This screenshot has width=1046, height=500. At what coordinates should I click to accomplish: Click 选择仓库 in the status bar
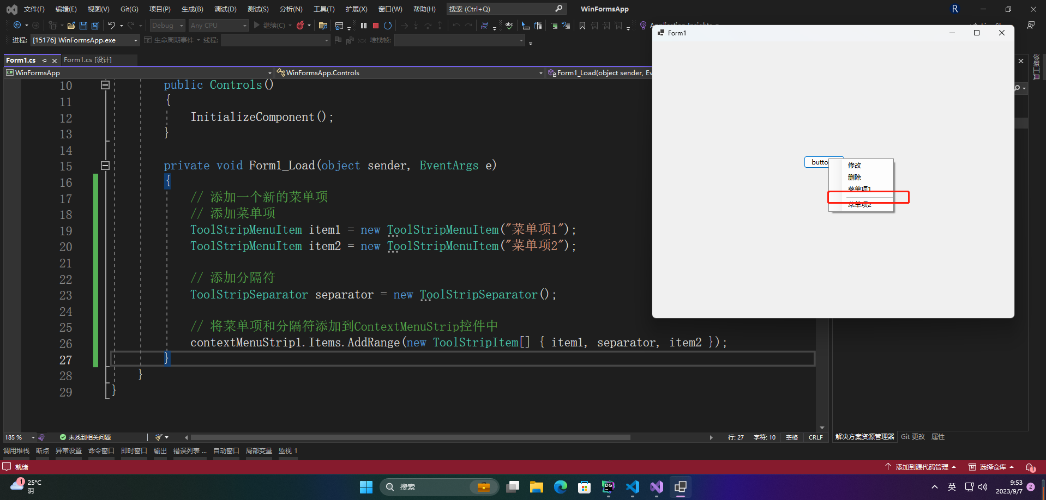click(x=991, y=467)
